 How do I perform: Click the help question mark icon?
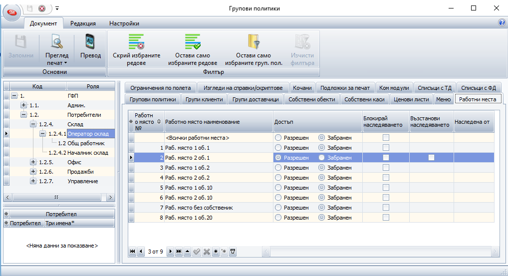pos(502,22)
